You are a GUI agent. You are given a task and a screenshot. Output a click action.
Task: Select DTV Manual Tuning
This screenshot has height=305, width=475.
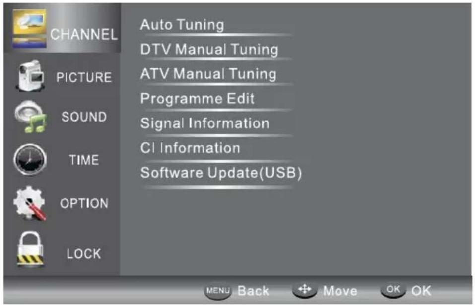pyautogui.click(x=209, y=49)
